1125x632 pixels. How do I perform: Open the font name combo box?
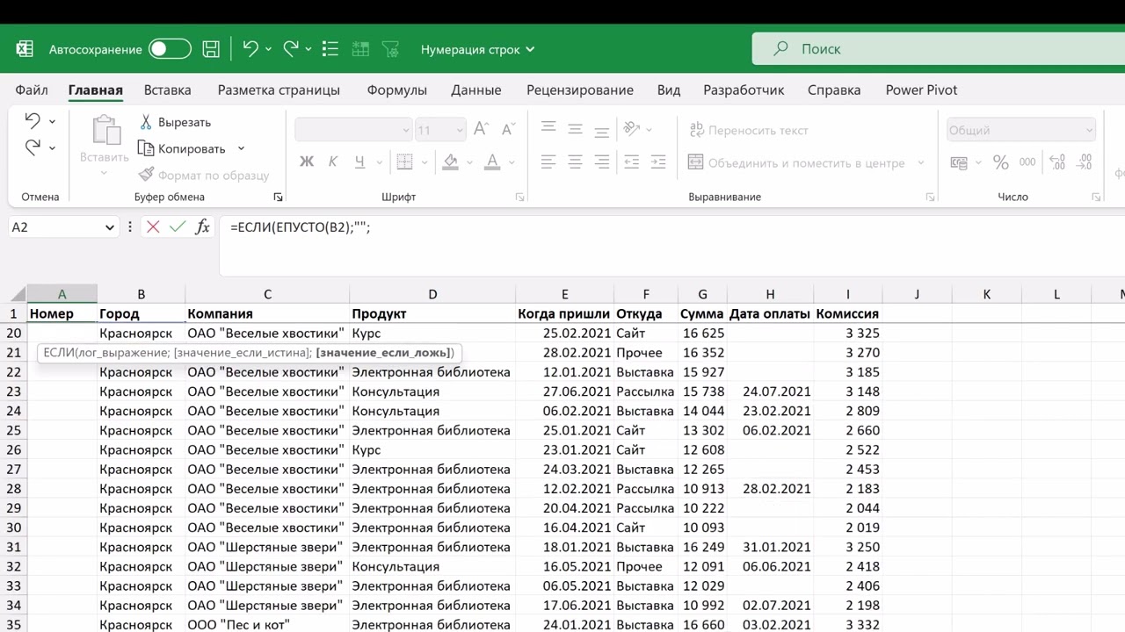pyautogui.click(x=353, y=130)
